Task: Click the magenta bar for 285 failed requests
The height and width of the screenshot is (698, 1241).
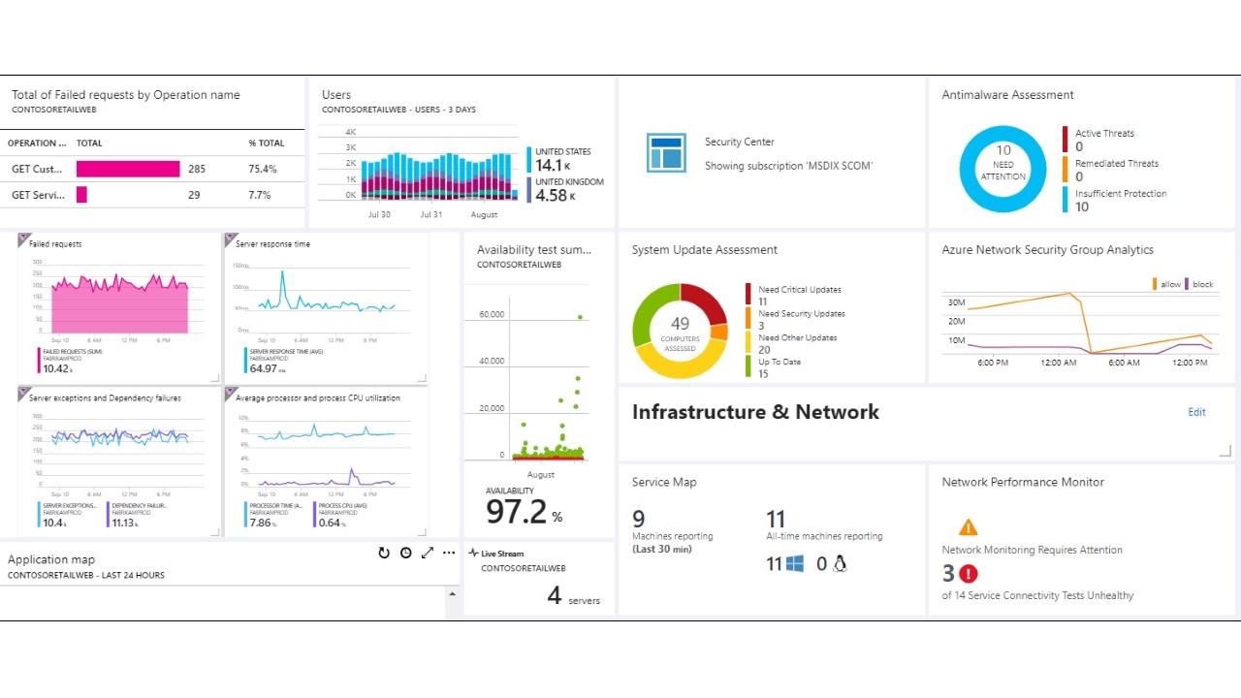Action: [128, 169]
